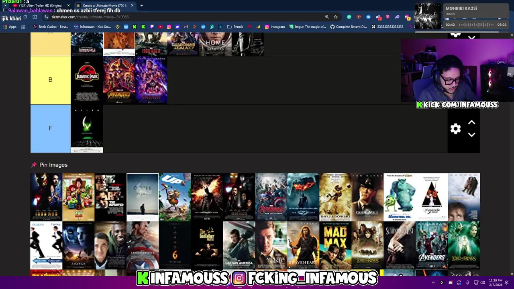Edit the B tier label cell
514x289 pixels.
coord(50,80)
